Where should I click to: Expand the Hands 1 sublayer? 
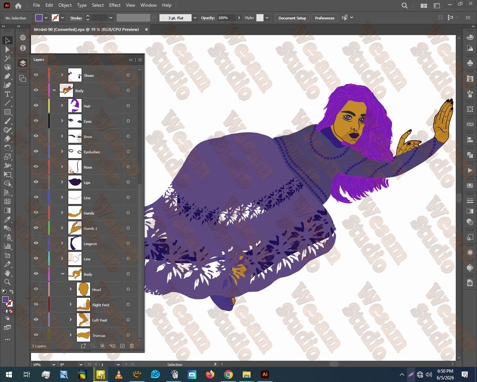tap(62, 228)
